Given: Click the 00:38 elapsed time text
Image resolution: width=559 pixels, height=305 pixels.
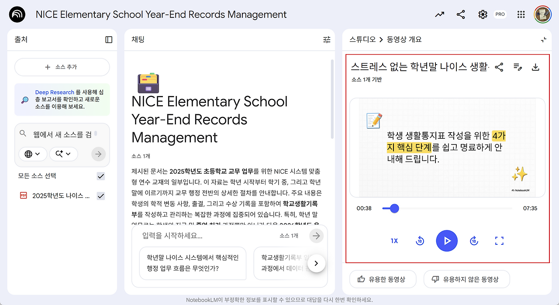Looking at the screenshot, I should click(364, 209).
